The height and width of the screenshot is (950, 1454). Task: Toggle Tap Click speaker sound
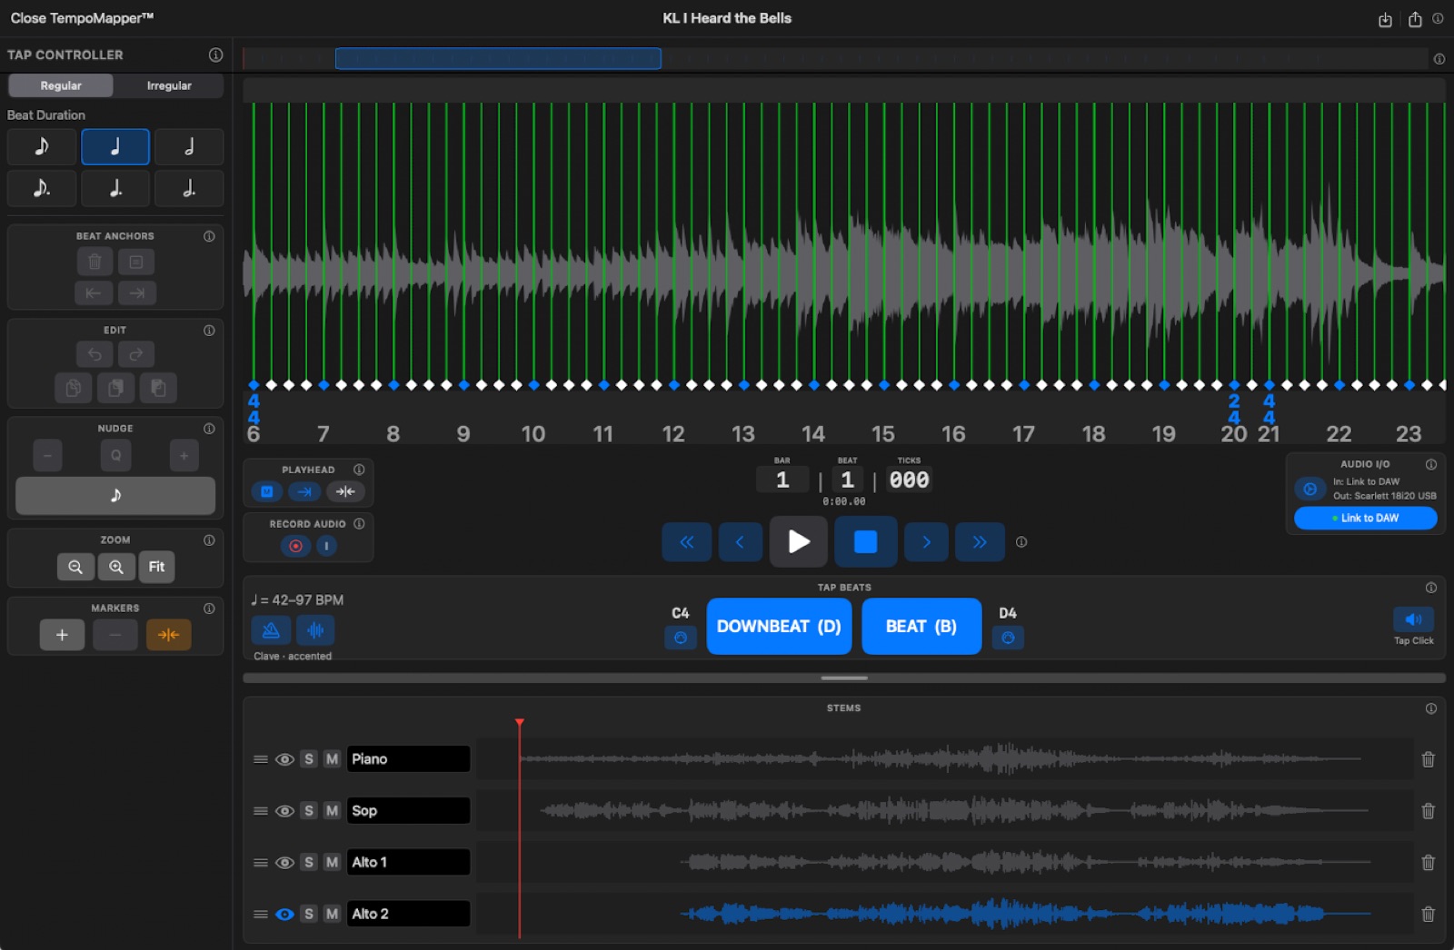[x=1413, y=619]
